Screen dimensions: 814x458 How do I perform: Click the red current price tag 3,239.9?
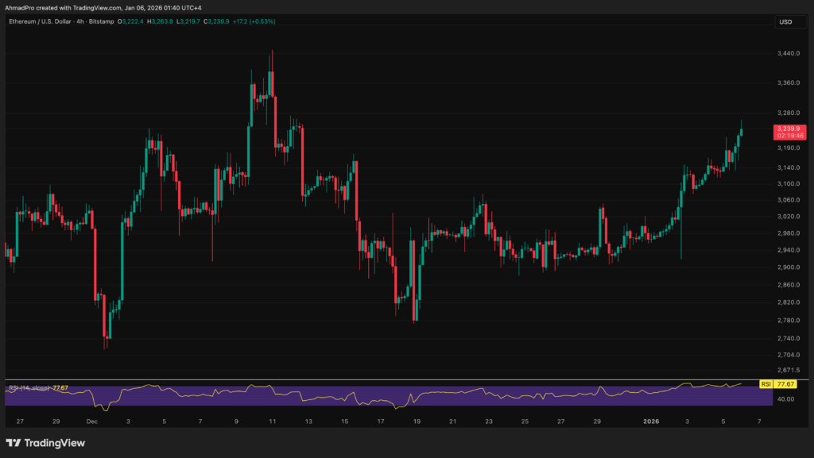[790, 129]
